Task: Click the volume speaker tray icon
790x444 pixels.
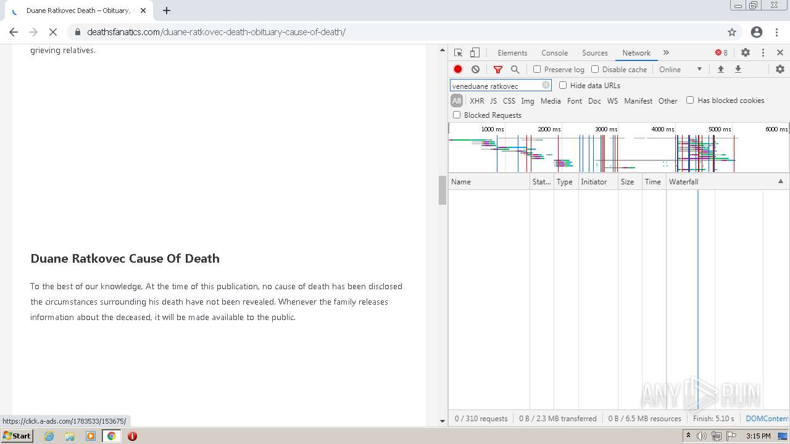Action: [x=702, y=436]
